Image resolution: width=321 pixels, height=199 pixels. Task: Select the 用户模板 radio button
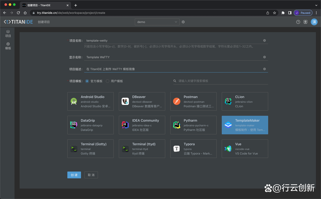(x=107, y=81)
